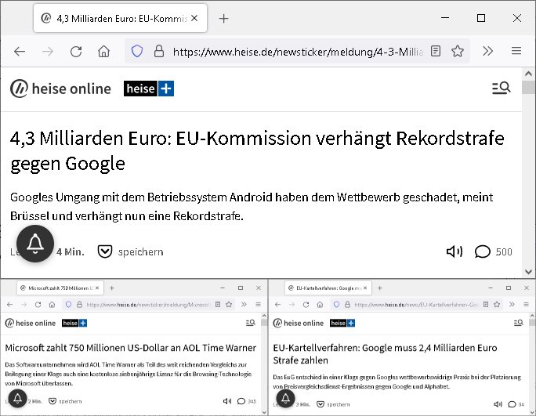Toggle reader view in the EU-Kartellverfahren window
The image size is (536, 416).
point(486,305)
